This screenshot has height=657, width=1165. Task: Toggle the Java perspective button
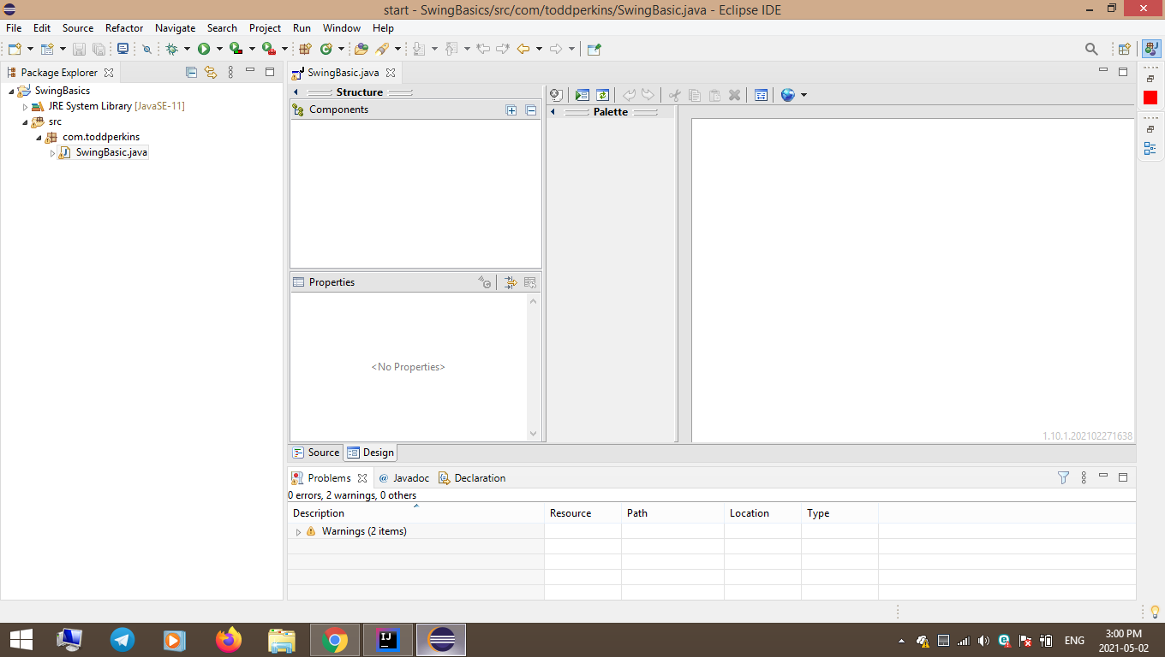[1150, 50]
